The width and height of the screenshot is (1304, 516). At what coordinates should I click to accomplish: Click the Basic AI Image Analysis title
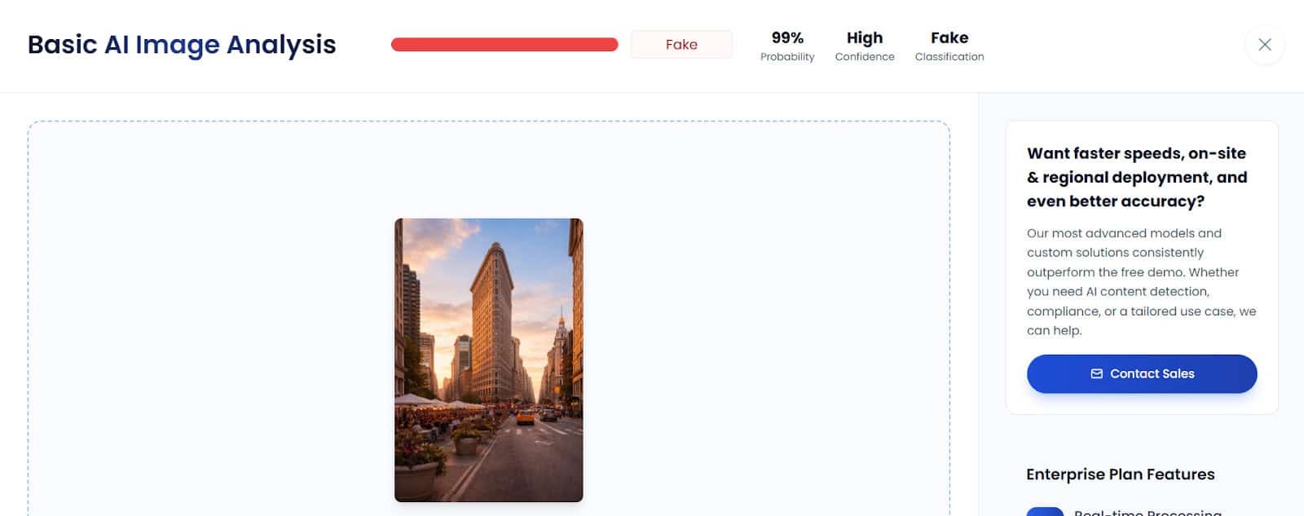coord(182,45)
